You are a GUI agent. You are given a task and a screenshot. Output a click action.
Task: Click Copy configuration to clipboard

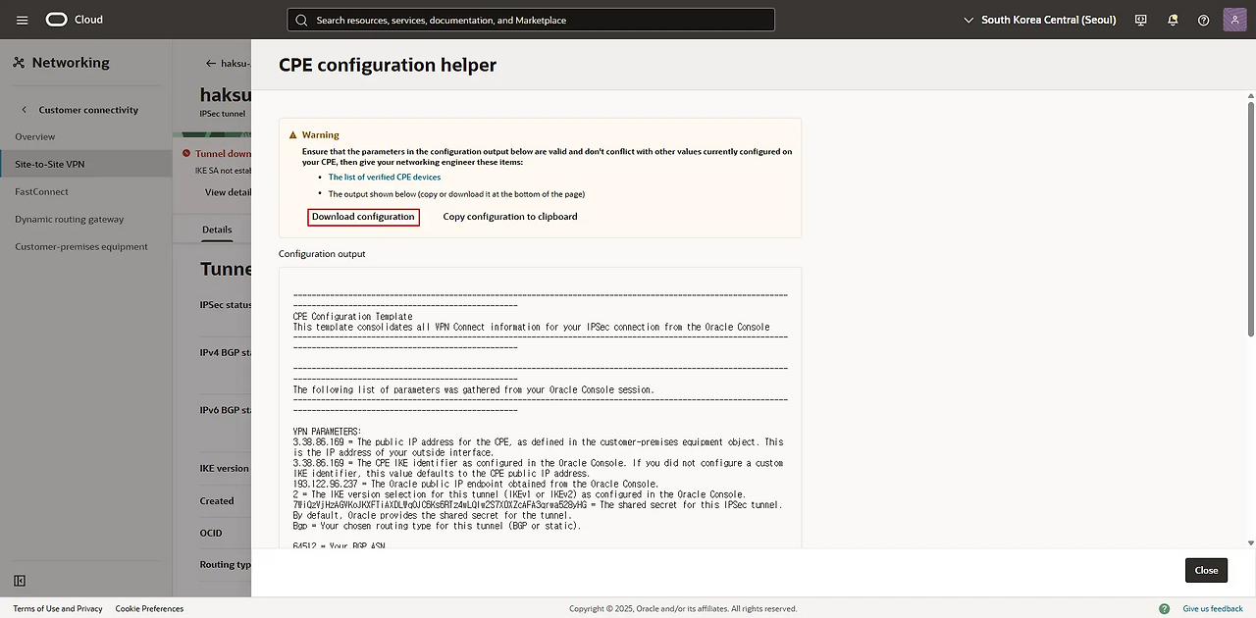(x=509, y=217)
